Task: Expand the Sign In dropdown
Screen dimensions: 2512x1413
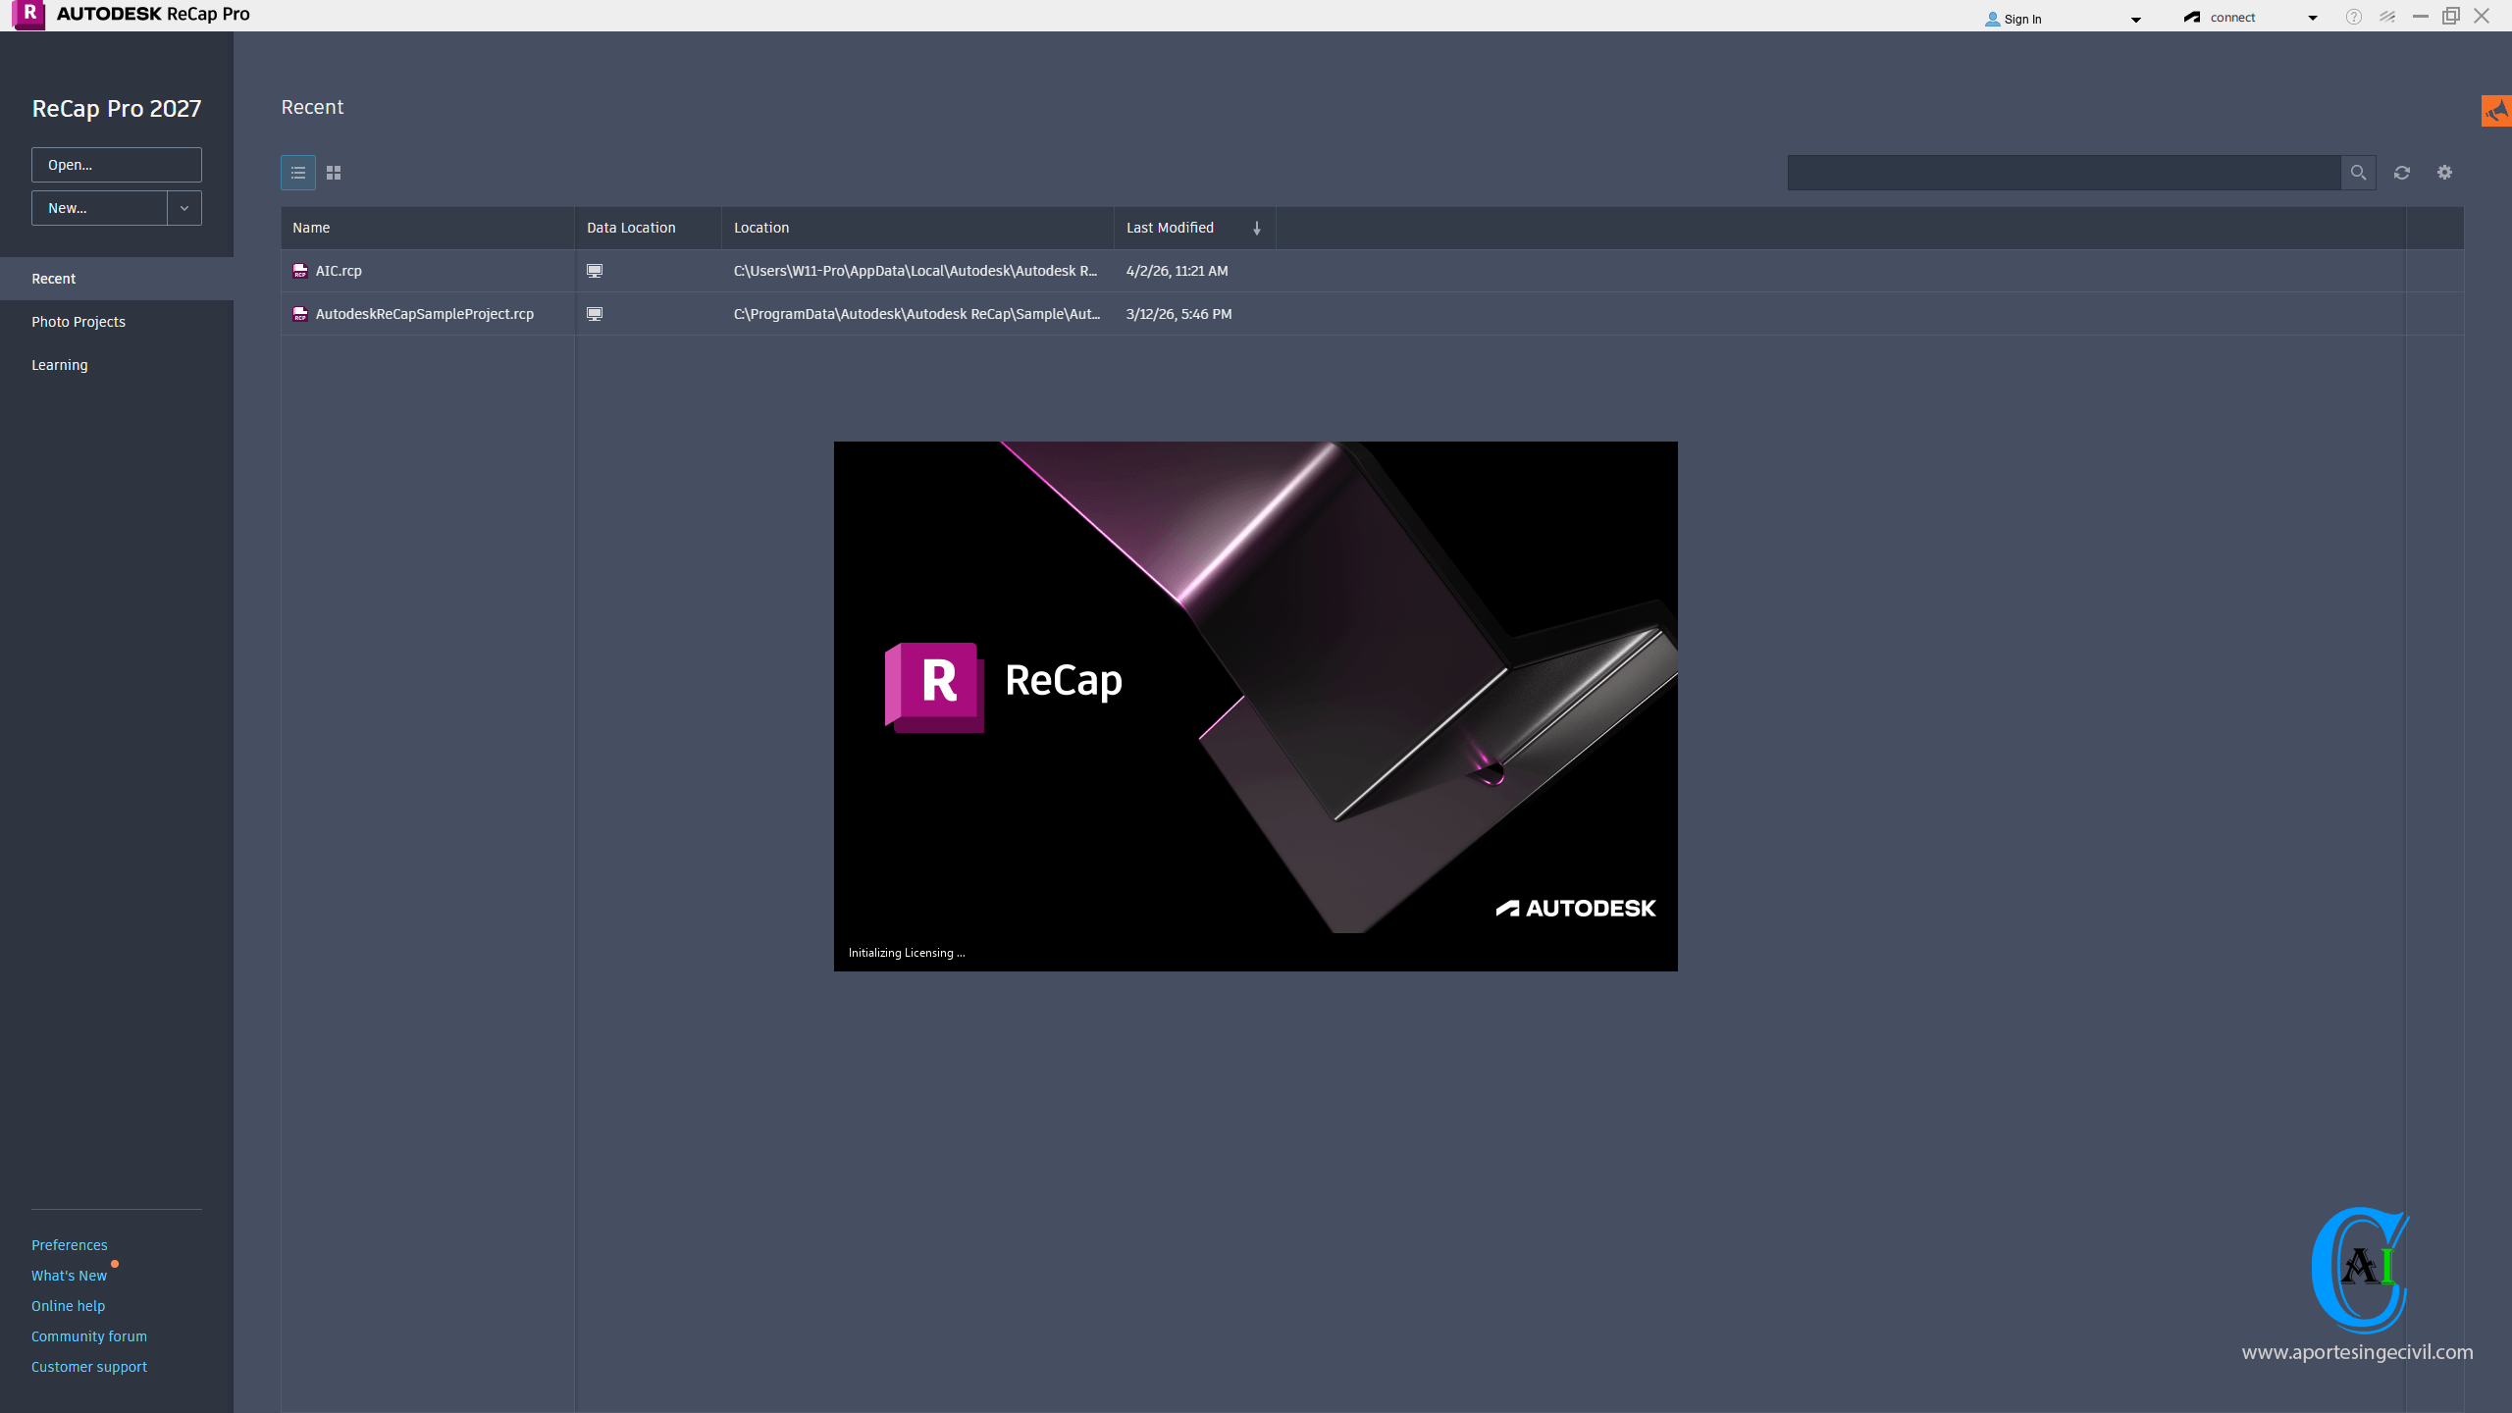Action: (2135, 19)
